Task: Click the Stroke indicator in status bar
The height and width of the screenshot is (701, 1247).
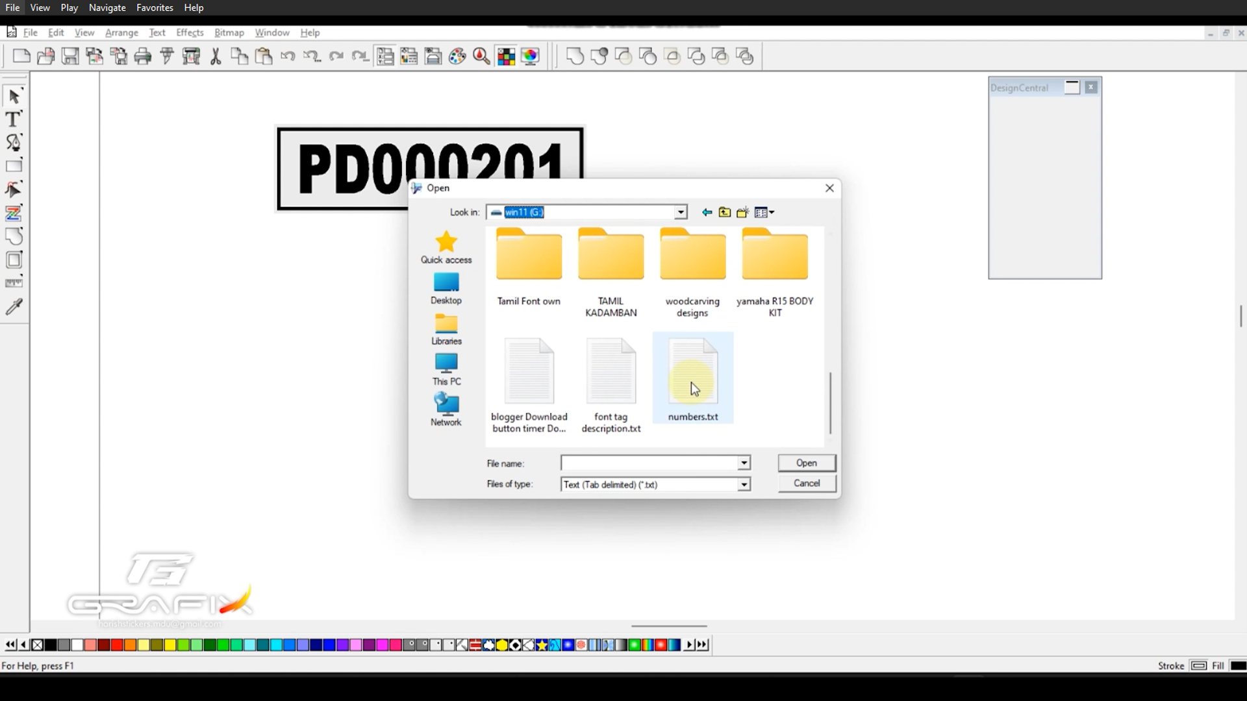Action: (1199, 665)
